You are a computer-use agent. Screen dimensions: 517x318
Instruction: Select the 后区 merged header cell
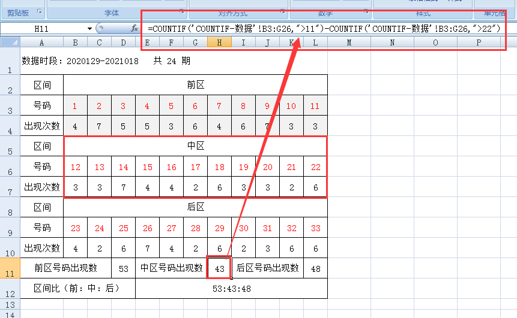click(195, 207)
